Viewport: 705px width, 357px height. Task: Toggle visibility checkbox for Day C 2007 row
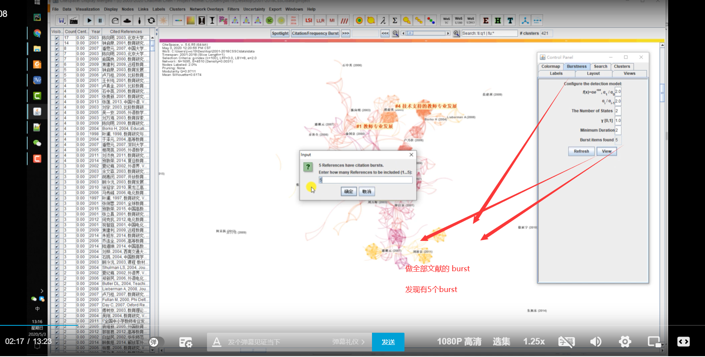coord(57,305)
